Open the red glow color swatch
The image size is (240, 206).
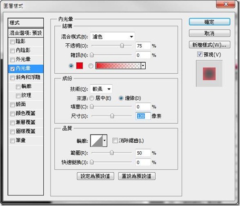(80, 66)
